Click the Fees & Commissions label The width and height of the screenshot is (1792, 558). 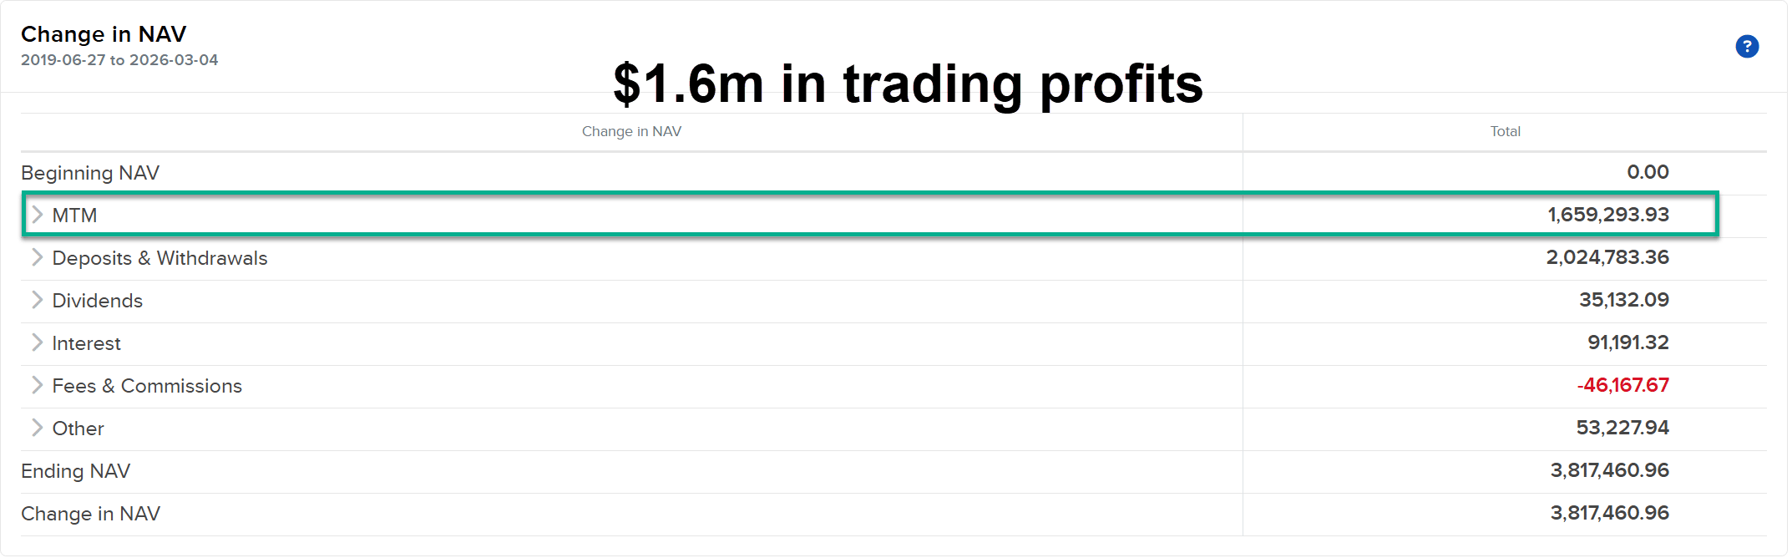pyautogui.click(x=147, y=386)
